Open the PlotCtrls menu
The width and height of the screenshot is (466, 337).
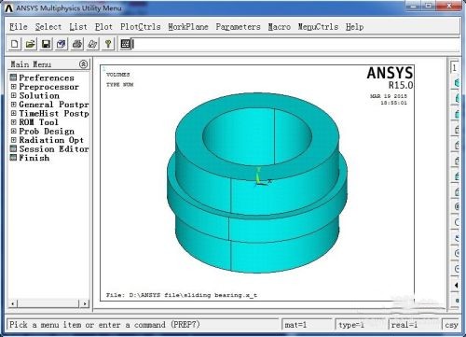click(x=141, y=27)
